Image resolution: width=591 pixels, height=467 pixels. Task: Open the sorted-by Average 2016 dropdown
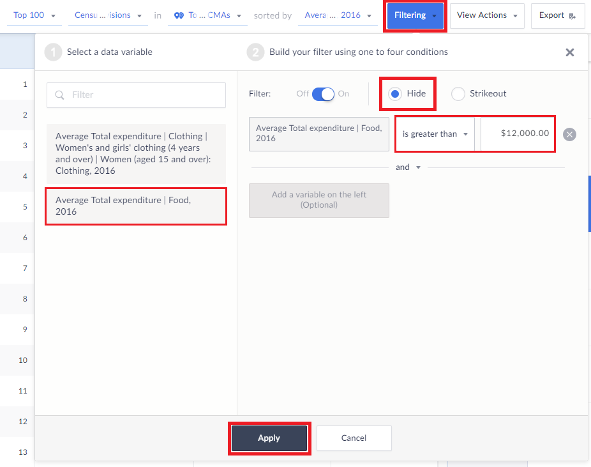(x=337, y=15)
